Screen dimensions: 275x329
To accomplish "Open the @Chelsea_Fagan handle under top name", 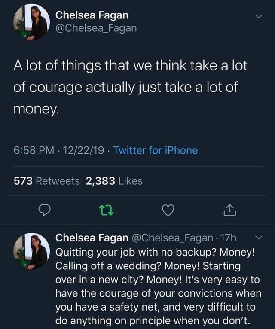I will 96,28.
